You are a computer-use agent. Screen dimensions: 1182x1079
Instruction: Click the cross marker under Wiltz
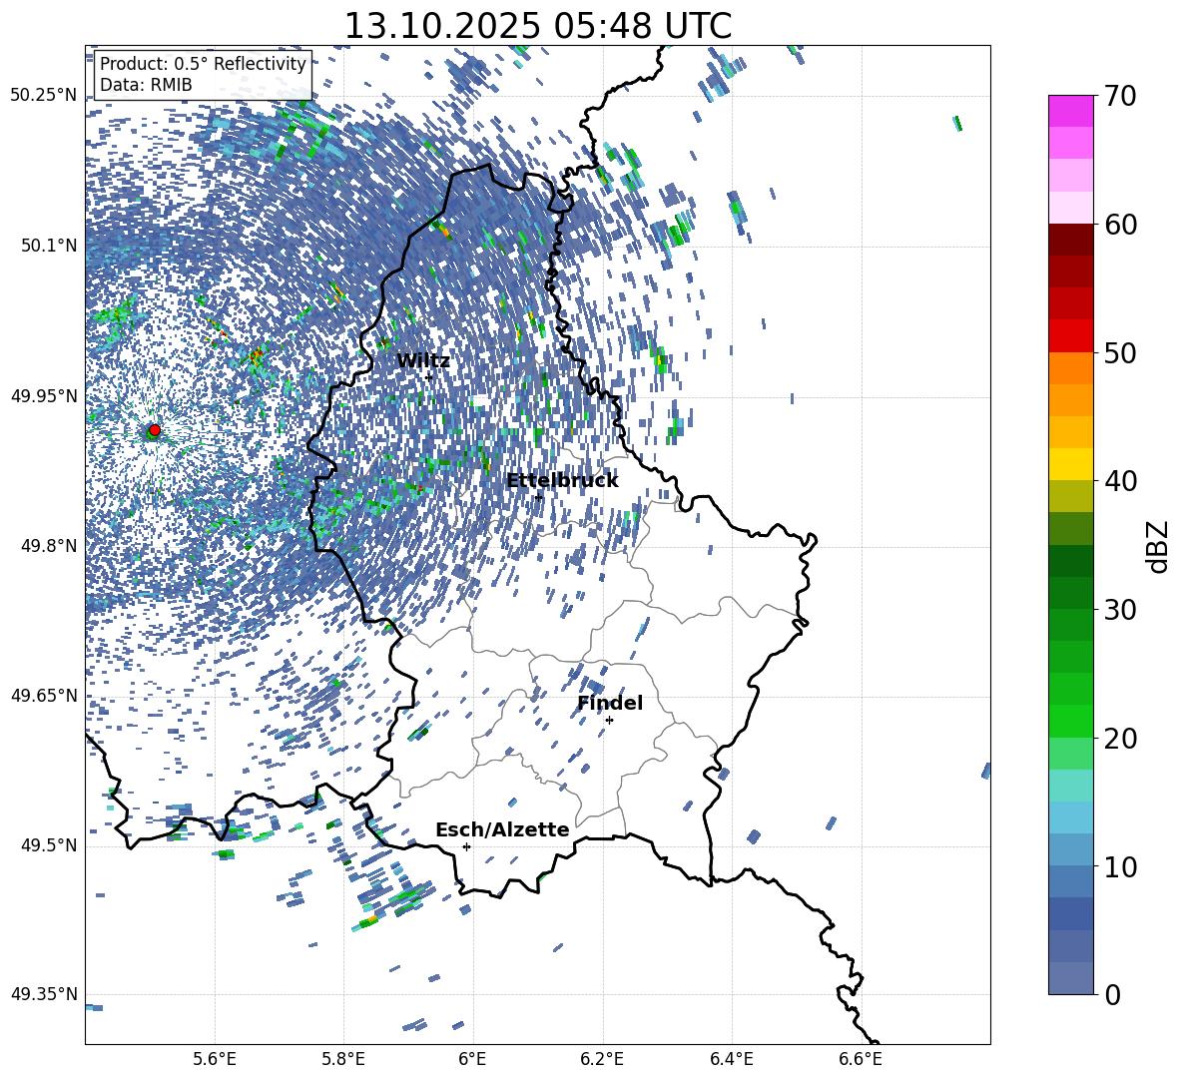point(429,376)
